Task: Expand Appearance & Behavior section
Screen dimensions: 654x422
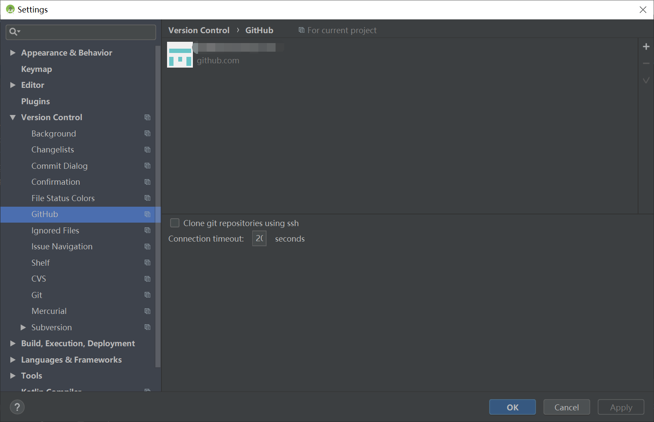Action: (13, 53)
